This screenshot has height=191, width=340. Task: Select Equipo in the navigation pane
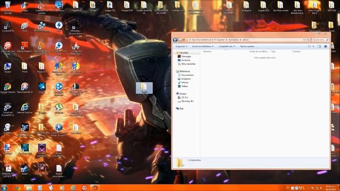pyautogui.click(x=183, y=94)
